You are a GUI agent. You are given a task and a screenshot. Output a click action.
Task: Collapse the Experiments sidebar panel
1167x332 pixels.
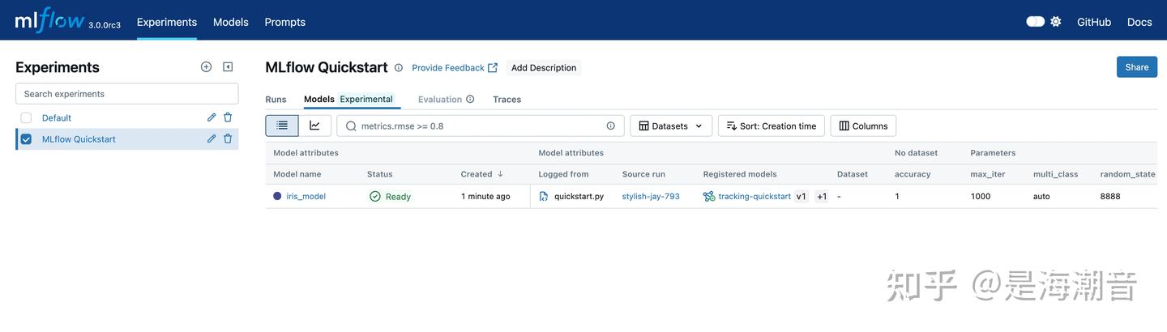click(x=228, y=67)
